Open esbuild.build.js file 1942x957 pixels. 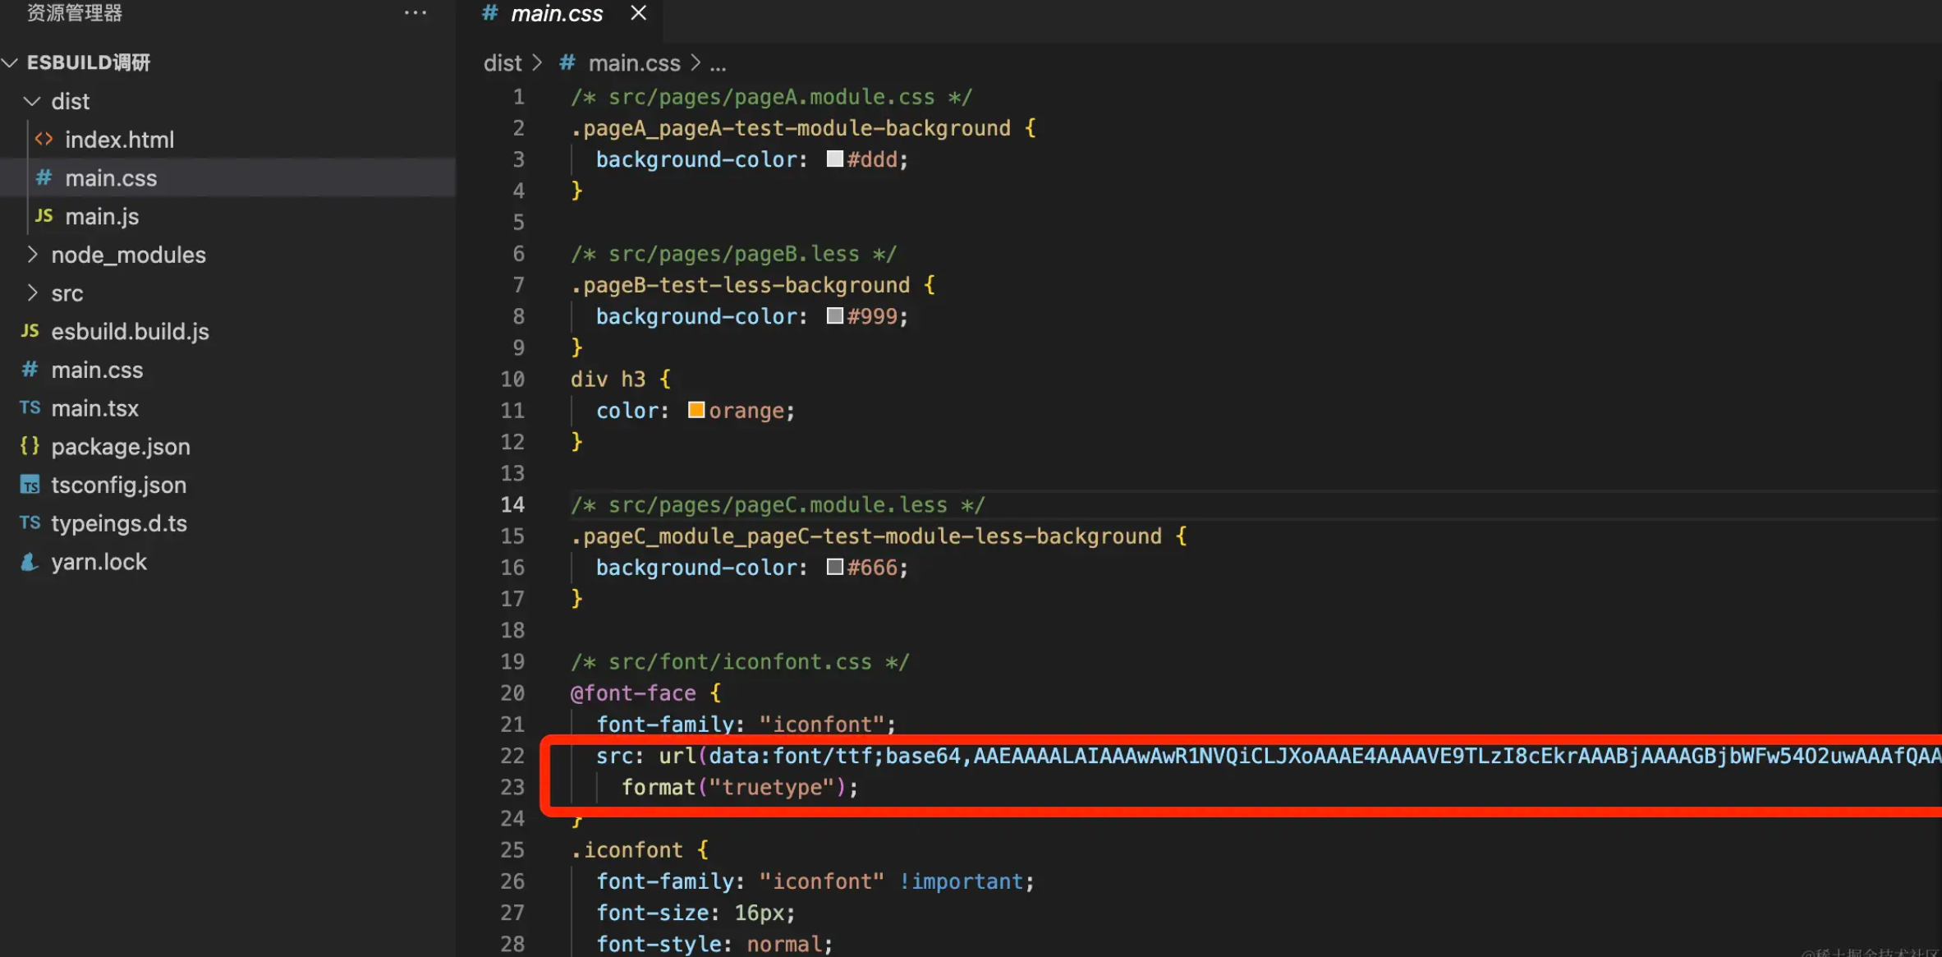point(227,332)
